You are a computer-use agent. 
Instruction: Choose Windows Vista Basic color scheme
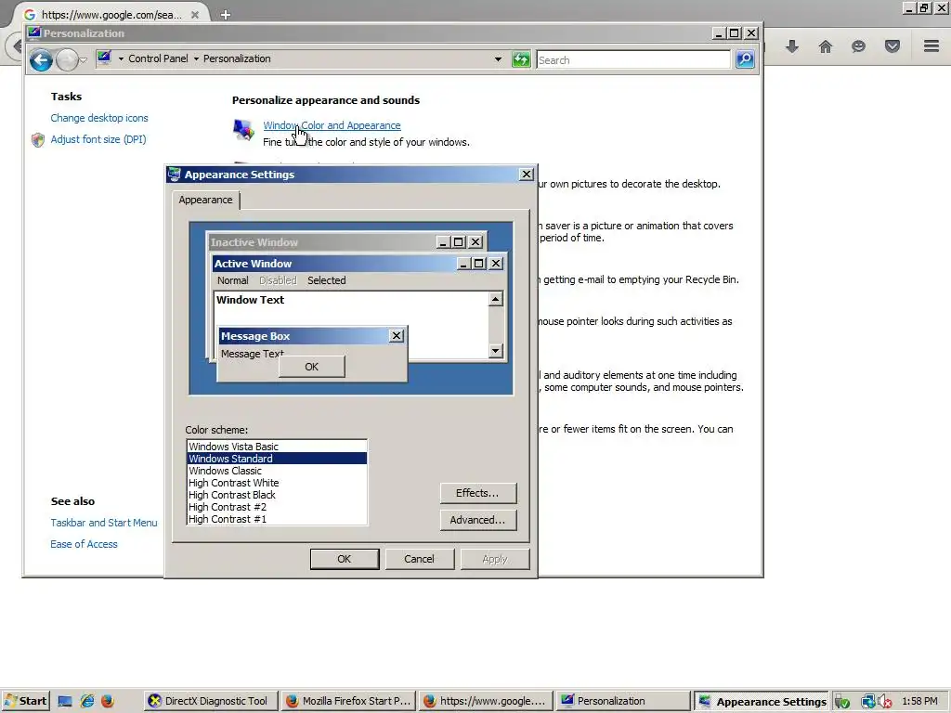(277, 447)
